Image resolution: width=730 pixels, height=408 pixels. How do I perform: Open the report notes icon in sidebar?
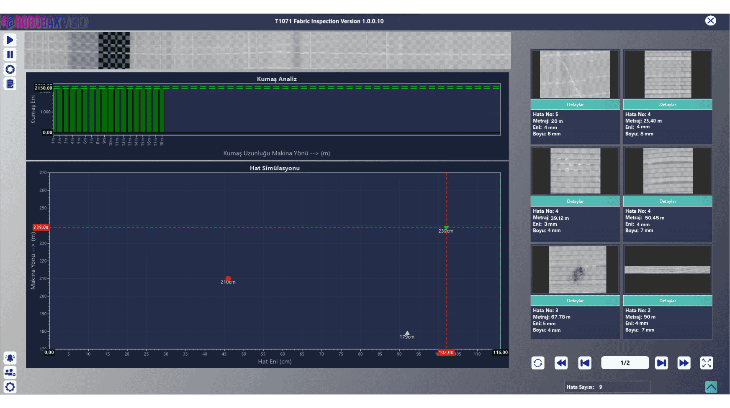(x=10, y=84)
